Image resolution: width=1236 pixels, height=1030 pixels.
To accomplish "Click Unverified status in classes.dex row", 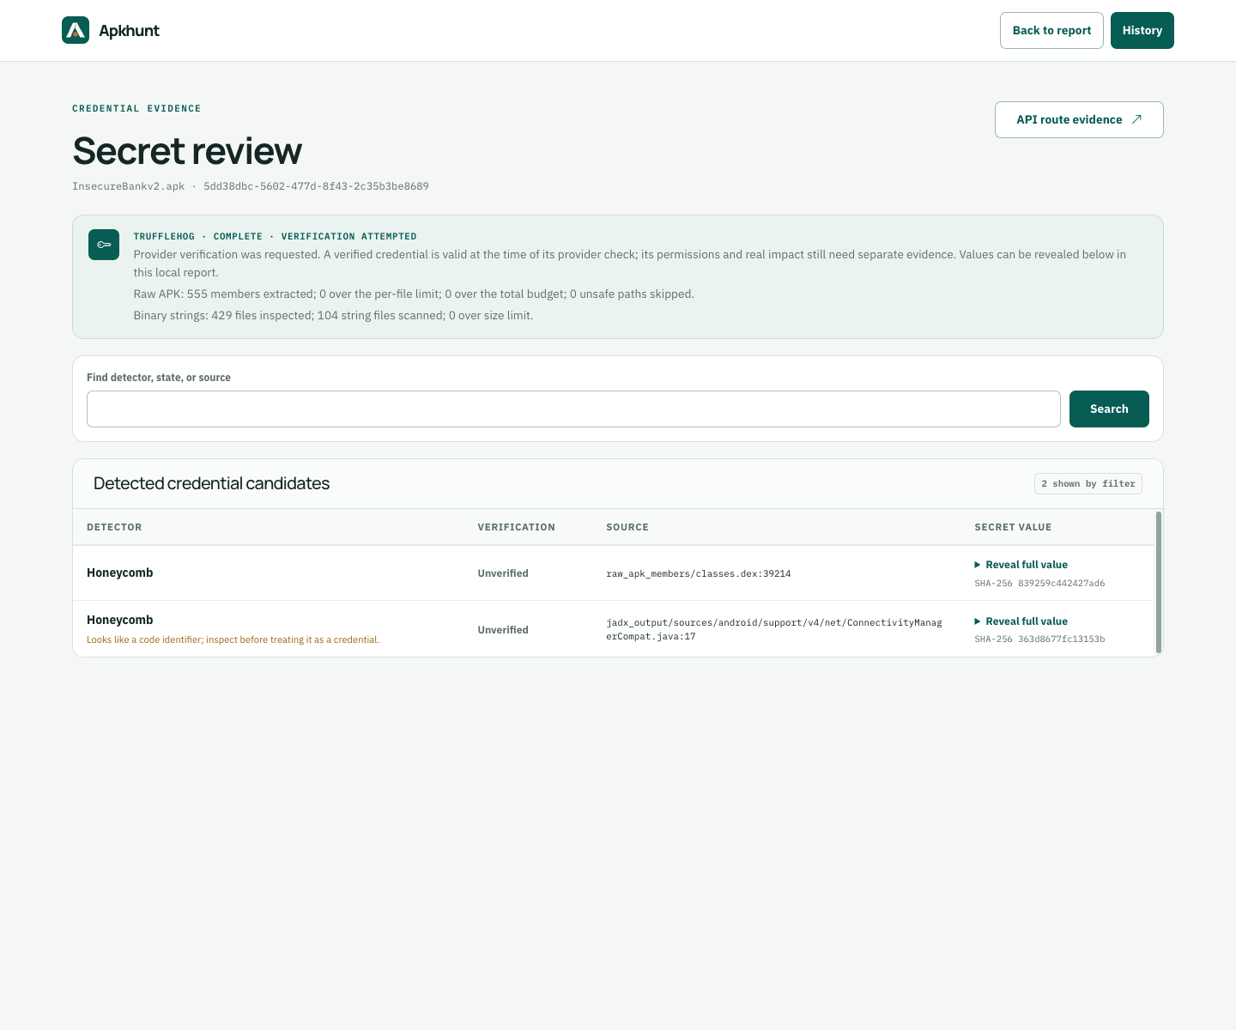I will pos(503,573).
